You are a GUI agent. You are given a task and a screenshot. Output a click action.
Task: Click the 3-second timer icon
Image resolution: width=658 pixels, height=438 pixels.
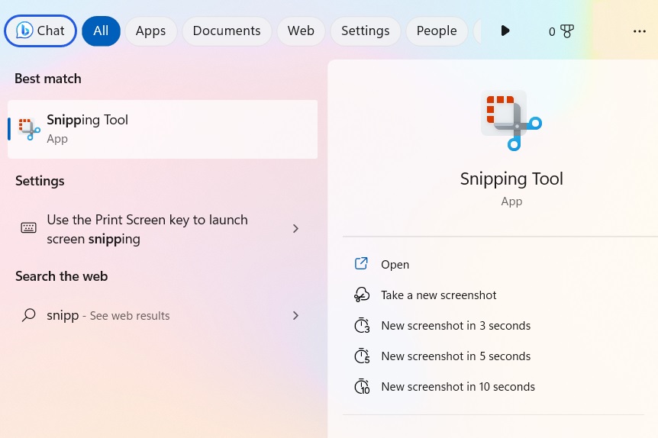[362, 325]
